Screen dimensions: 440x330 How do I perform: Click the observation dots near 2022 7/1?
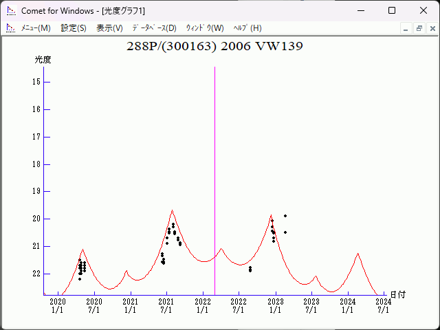click(x=250, y=269)
